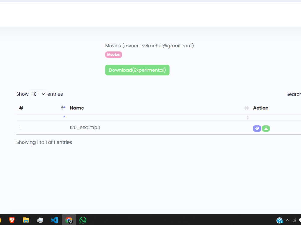This screenshot has width=301, height=225.
Task: Select the pink Movies tag badge
Action: (113, 55)
